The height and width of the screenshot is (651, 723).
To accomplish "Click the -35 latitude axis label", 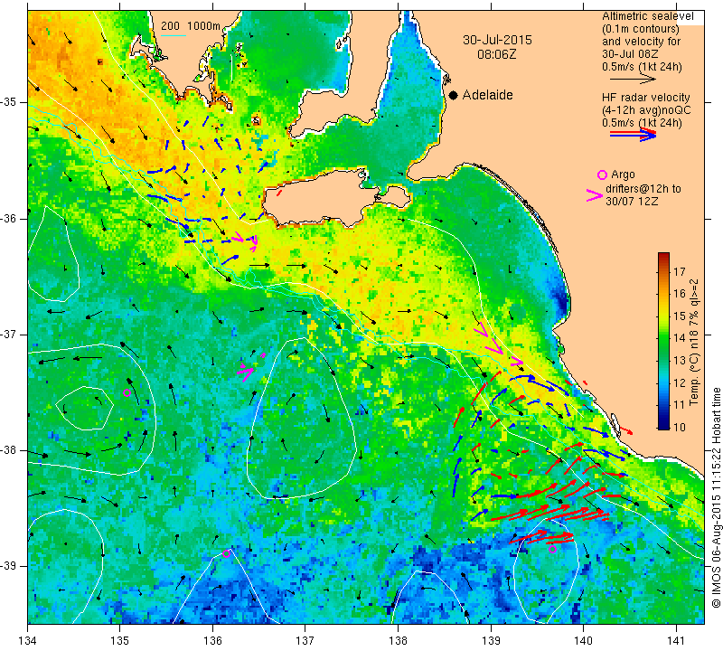I will click(10, 102).
